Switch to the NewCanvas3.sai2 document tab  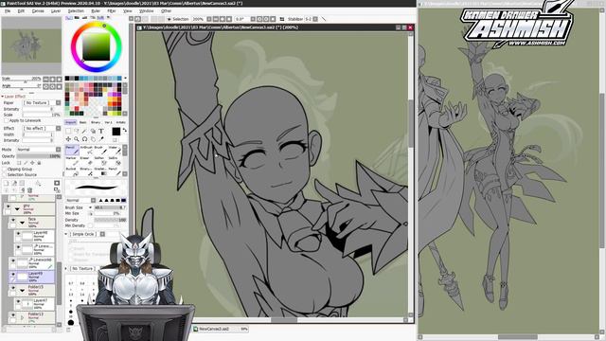click(221, 329)
